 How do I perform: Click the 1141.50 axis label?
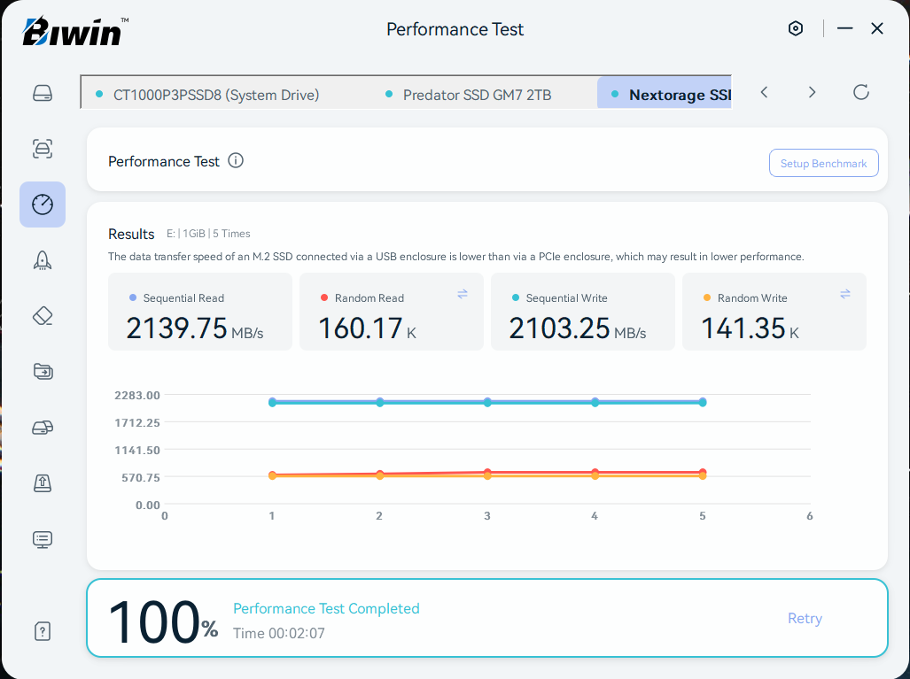coord(137,450)
